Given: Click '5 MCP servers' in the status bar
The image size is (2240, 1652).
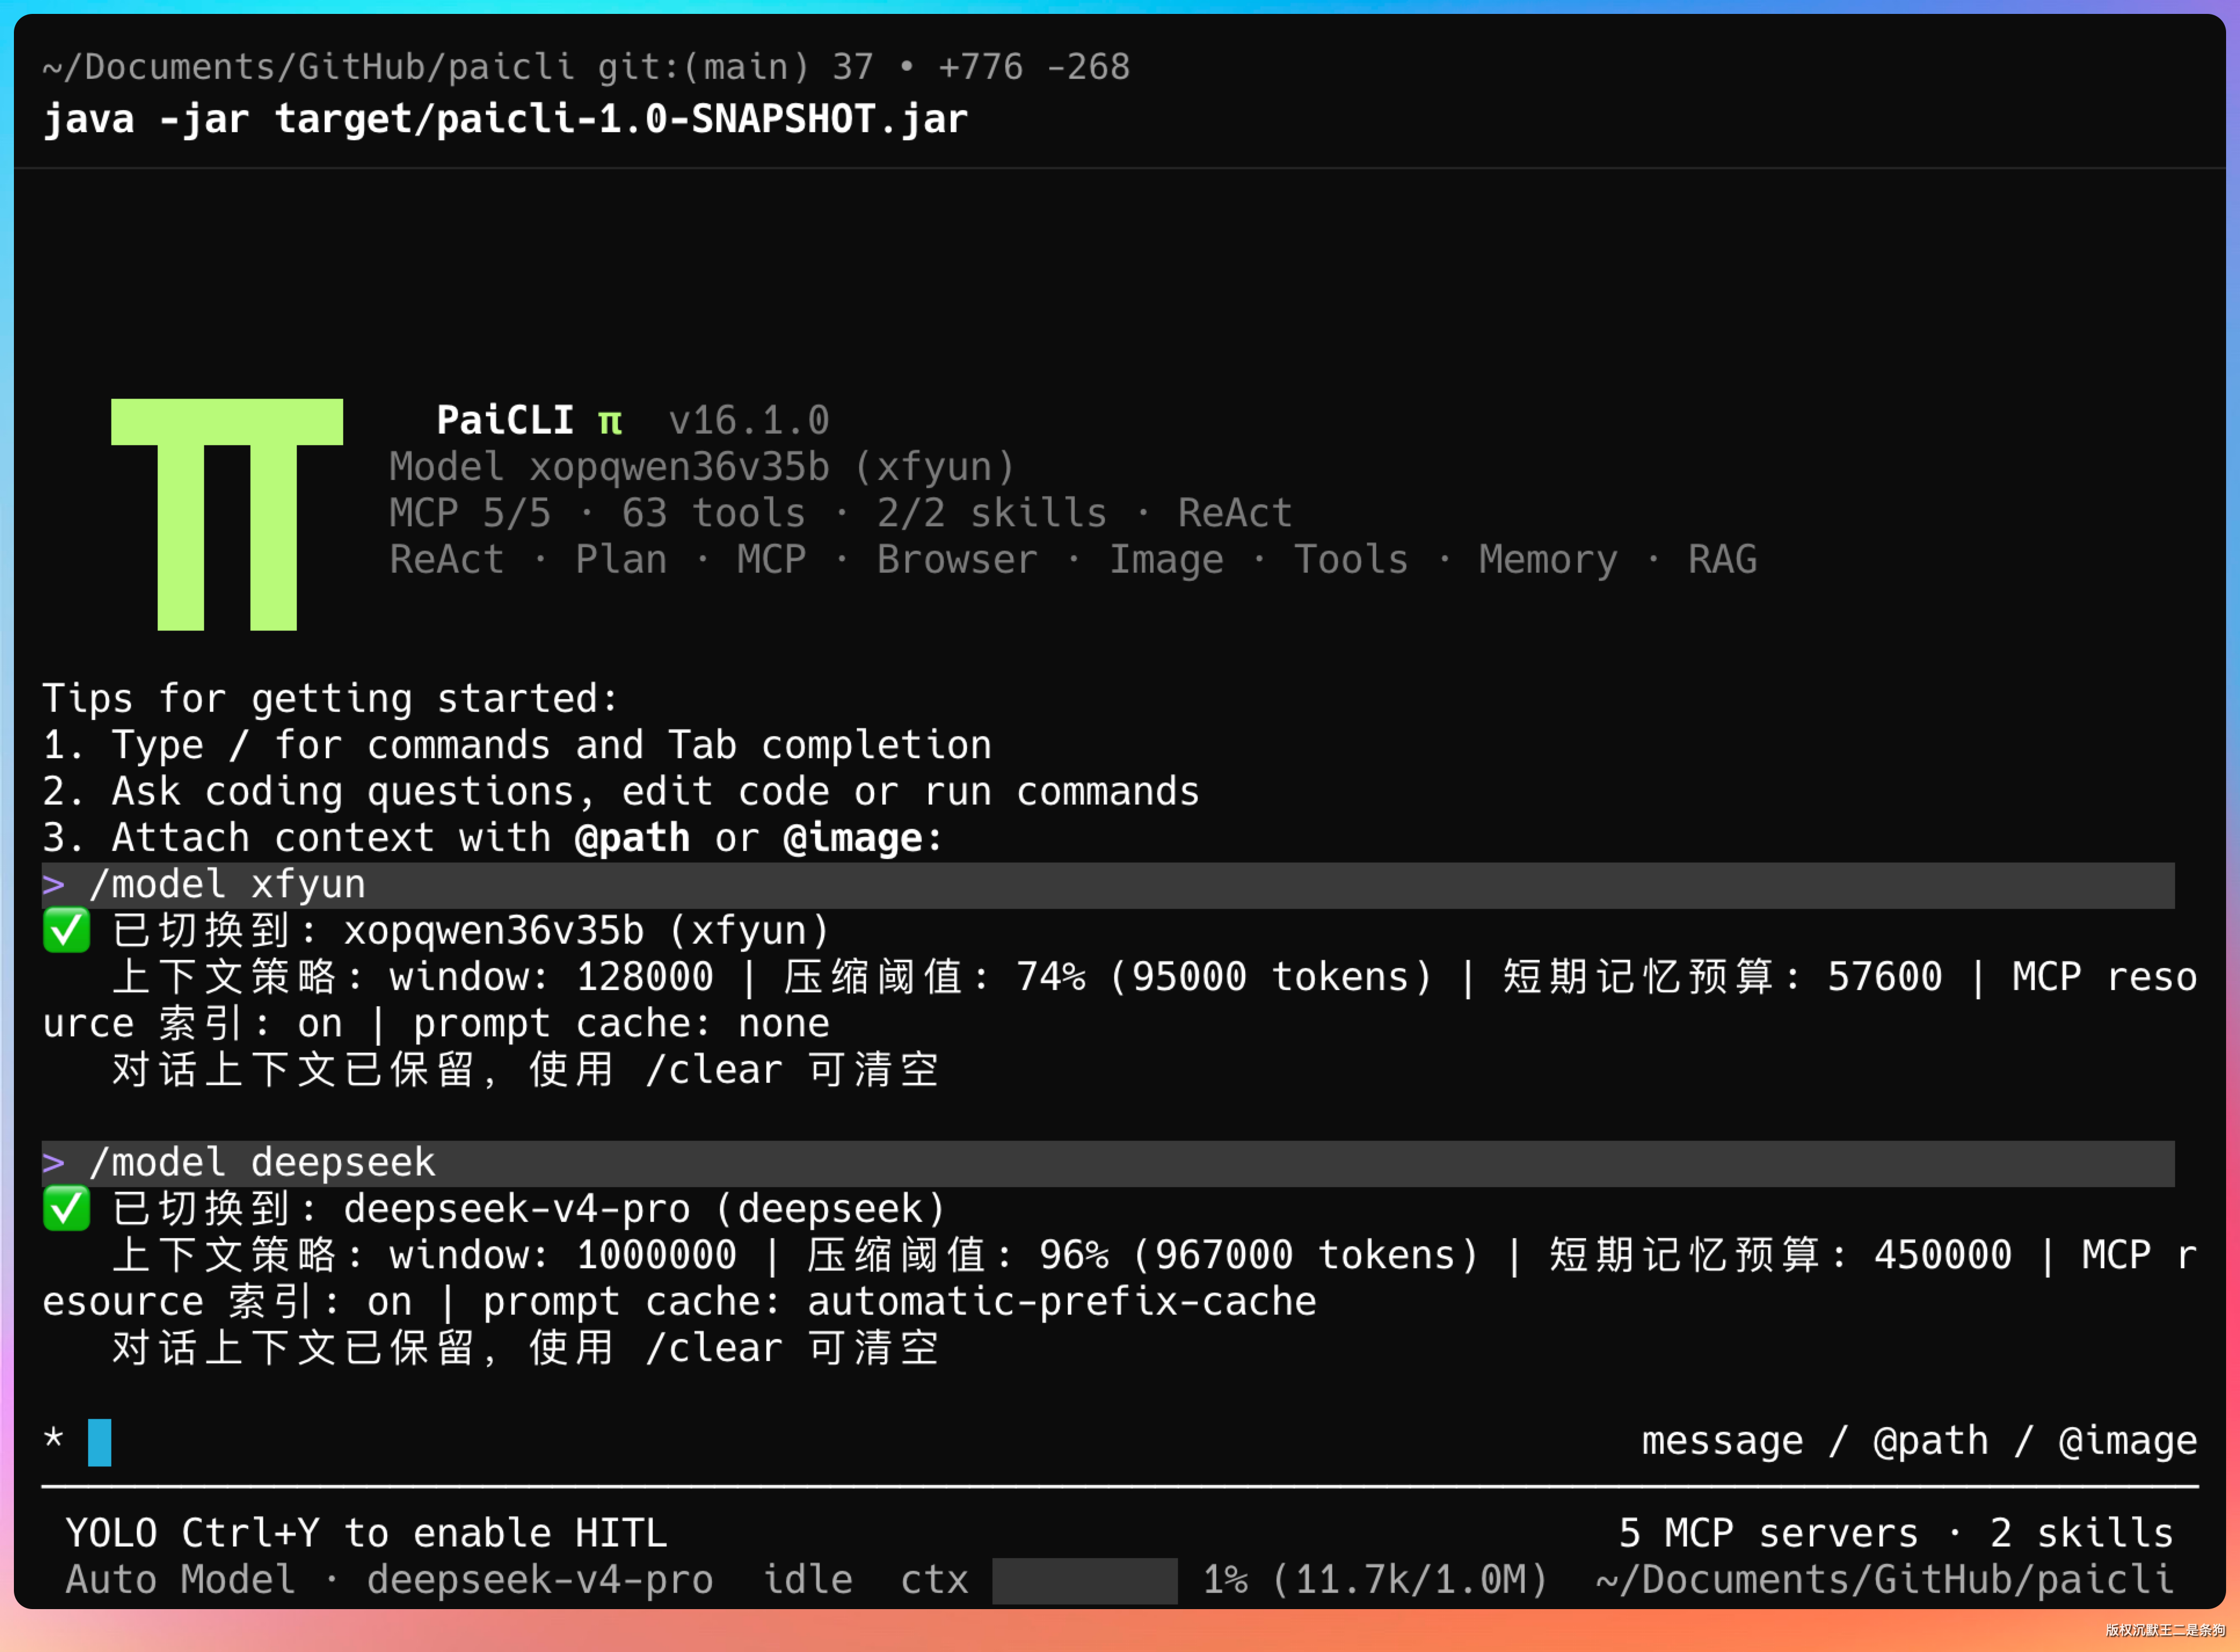Looking at the screenshot, I should click(x=1769, y=1534).
